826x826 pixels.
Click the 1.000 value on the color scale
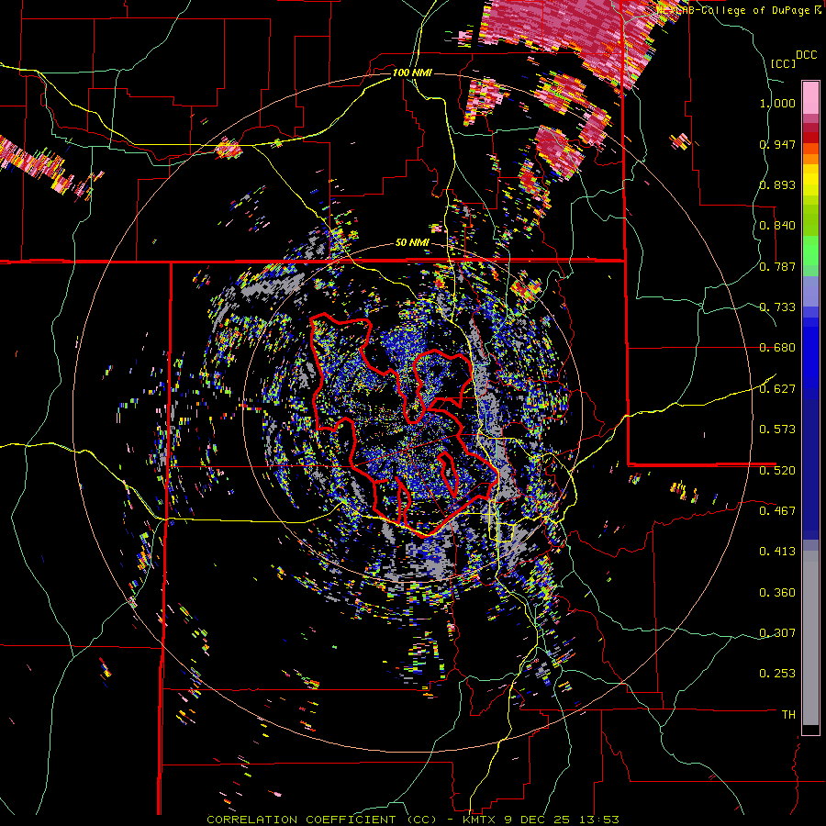(777, 103)
